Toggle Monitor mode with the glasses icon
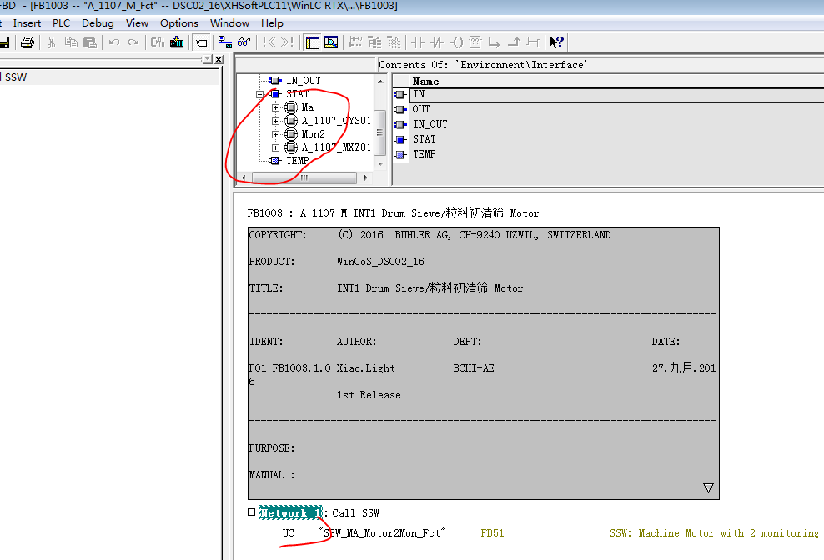This screenshot has height=560, width=824. [244, 42]
